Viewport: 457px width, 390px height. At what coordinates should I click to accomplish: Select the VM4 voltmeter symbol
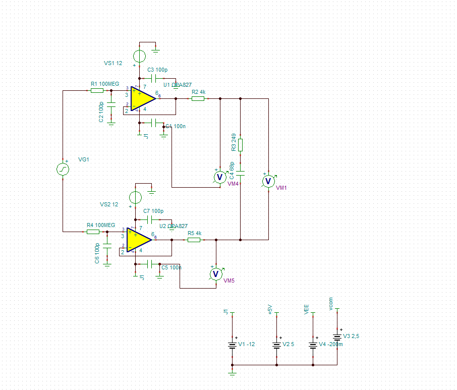(x=220, y=177)
